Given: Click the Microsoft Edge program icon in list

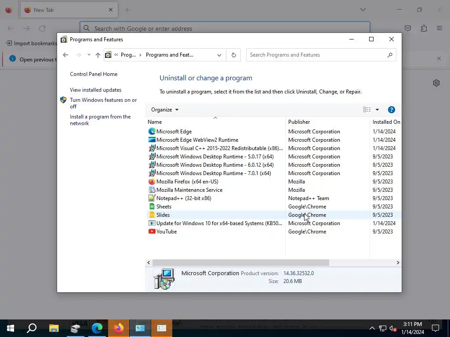Looking at the screenshot, I should 152,132.
